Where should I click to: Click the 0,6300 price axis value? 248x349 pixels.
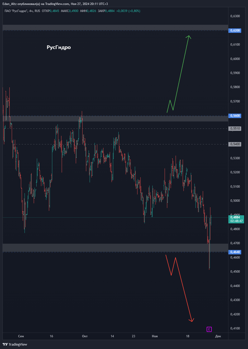coord(235,16)
